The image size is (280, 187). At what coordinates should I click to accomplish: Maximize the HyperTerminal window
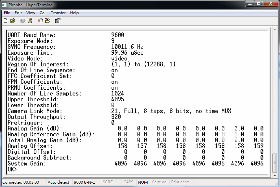pyautogui.click(x=259, y=3)
